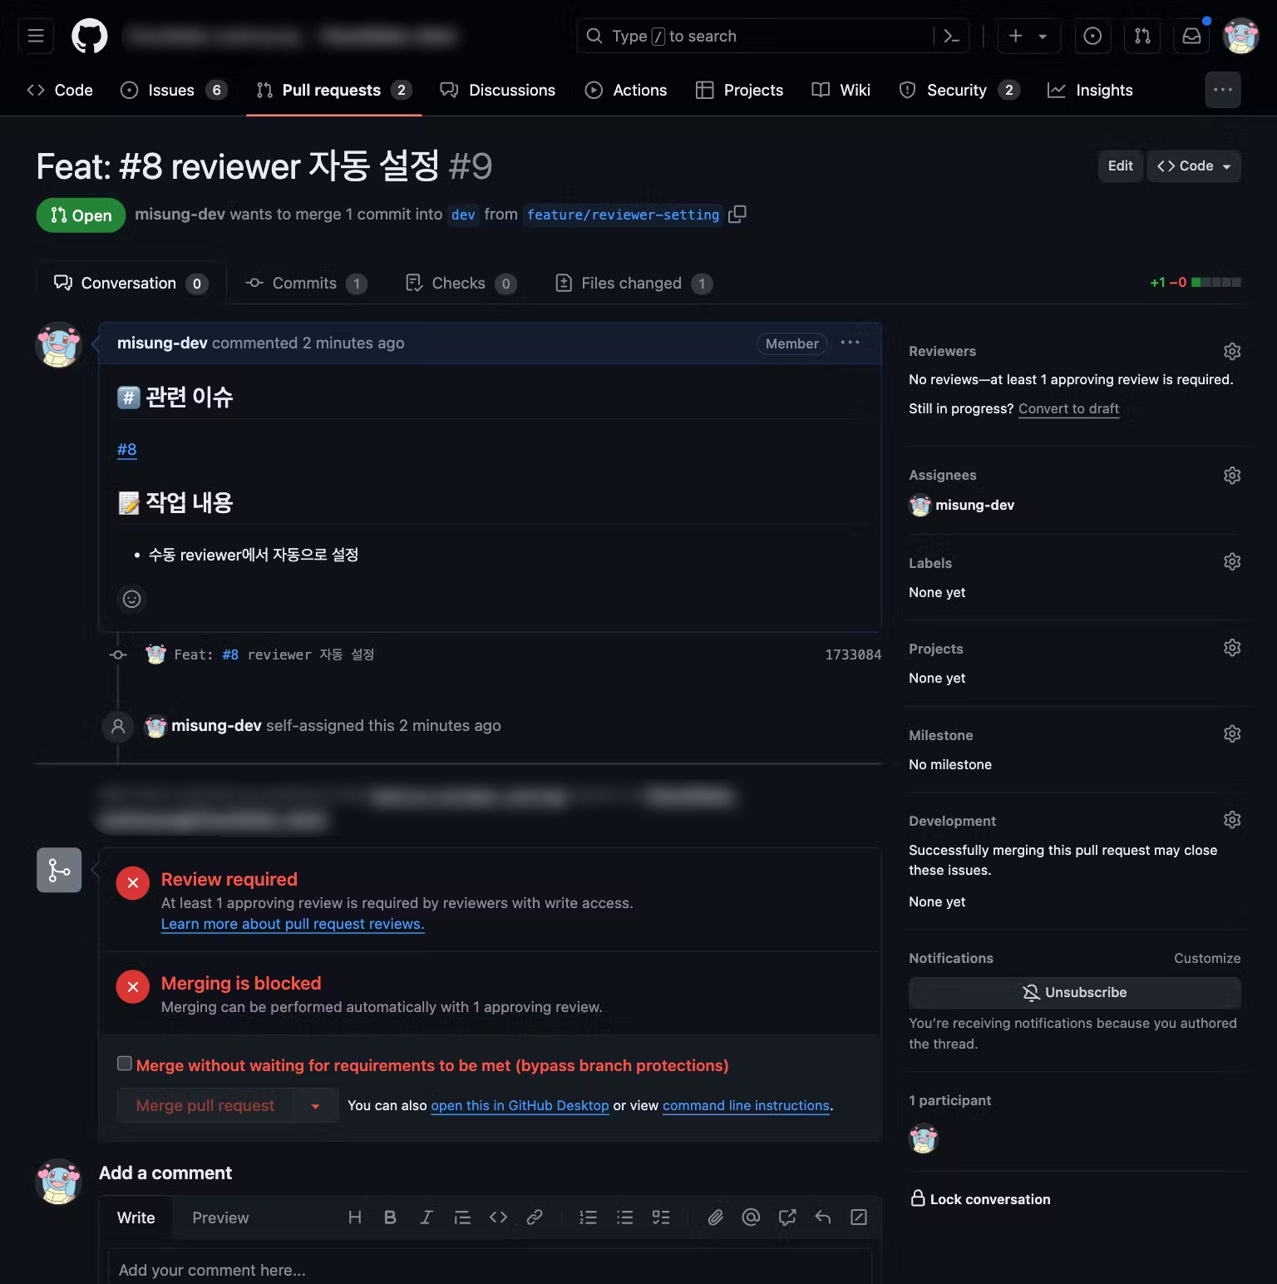Enable merge without waiting for requirements
The height and width of the screenshot is (1284, 1277).
[x=125, y=1064]
